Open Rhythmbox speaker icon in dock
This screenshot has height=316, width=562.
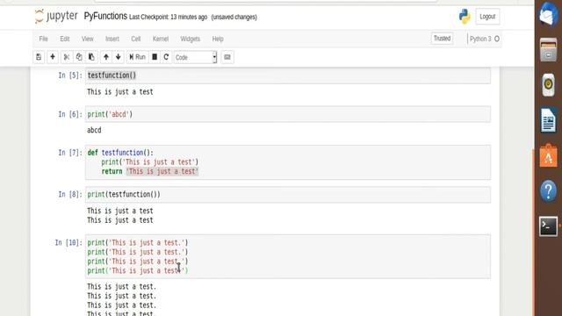pos(548,85)
